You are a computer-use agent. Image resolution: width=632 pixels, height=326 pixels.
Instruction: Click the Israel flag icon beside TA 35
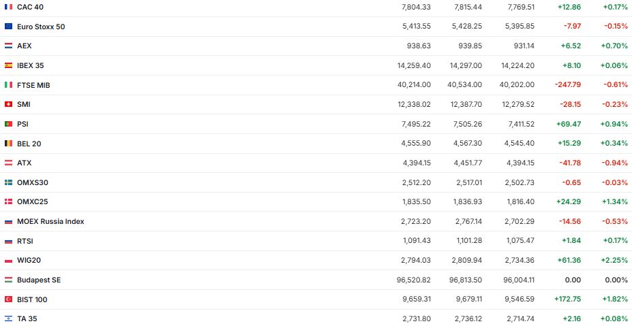[x=8, y=319]
